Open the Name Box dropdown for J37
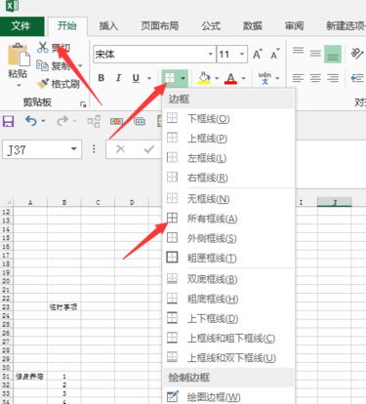 click(x=74, y=149)
